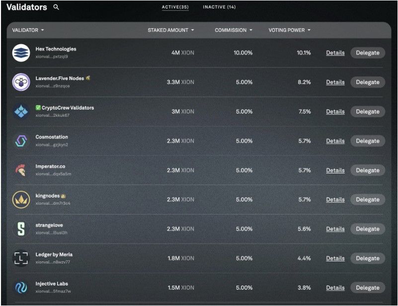
Task: Sort by the Staked Amount column
Action: pos(170,30)
